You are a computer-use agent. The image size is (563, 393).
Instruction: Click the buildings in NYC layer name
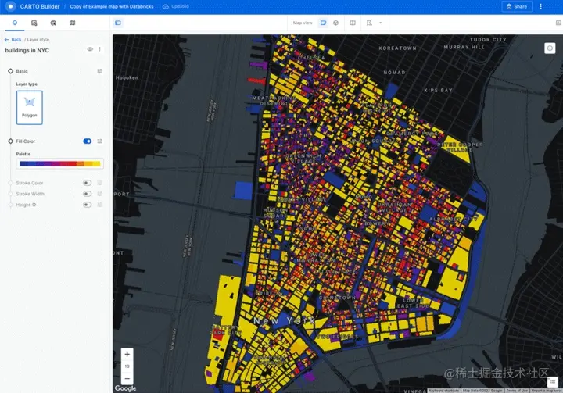(27, 50)
